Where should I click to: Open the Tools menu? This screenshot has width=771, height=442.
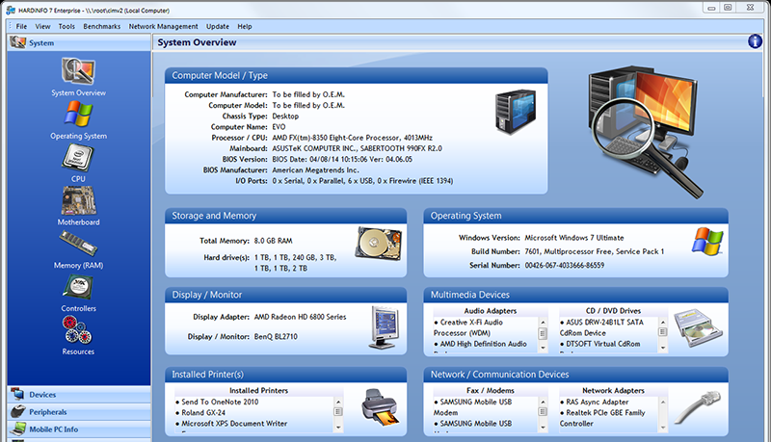pyautogui.click(x=66, y=27)
